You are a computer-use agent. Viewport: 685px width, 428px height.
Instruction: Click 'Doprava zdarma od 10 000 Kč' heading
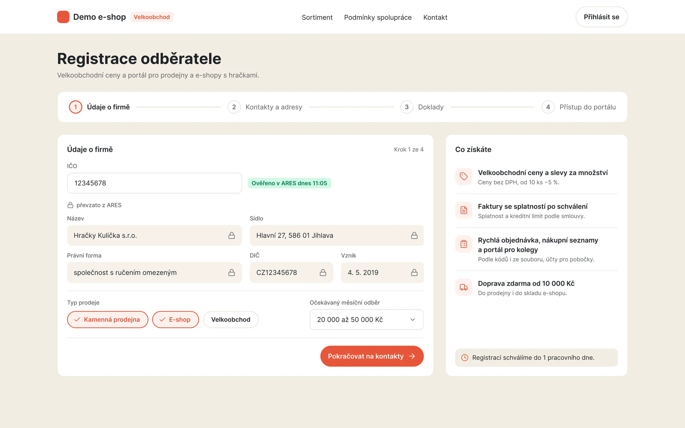(x=526, y=284)
